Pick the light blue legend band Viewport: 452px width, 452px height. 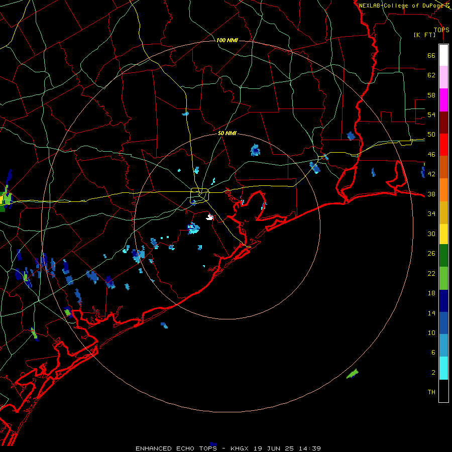point(443,346)
